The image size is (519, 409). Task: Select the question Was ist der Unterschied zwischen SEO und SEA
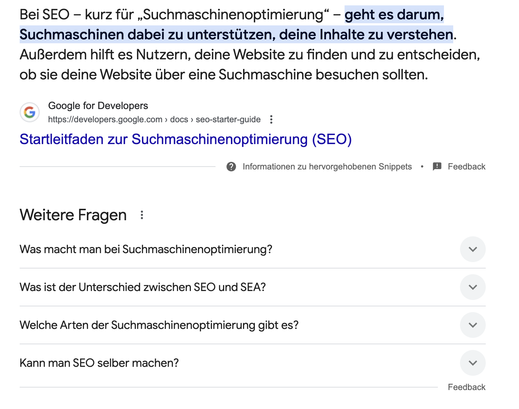143,287
